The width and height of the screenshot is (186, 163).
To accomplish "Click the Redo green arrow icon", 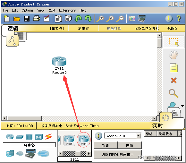I will tap(88, 19).
